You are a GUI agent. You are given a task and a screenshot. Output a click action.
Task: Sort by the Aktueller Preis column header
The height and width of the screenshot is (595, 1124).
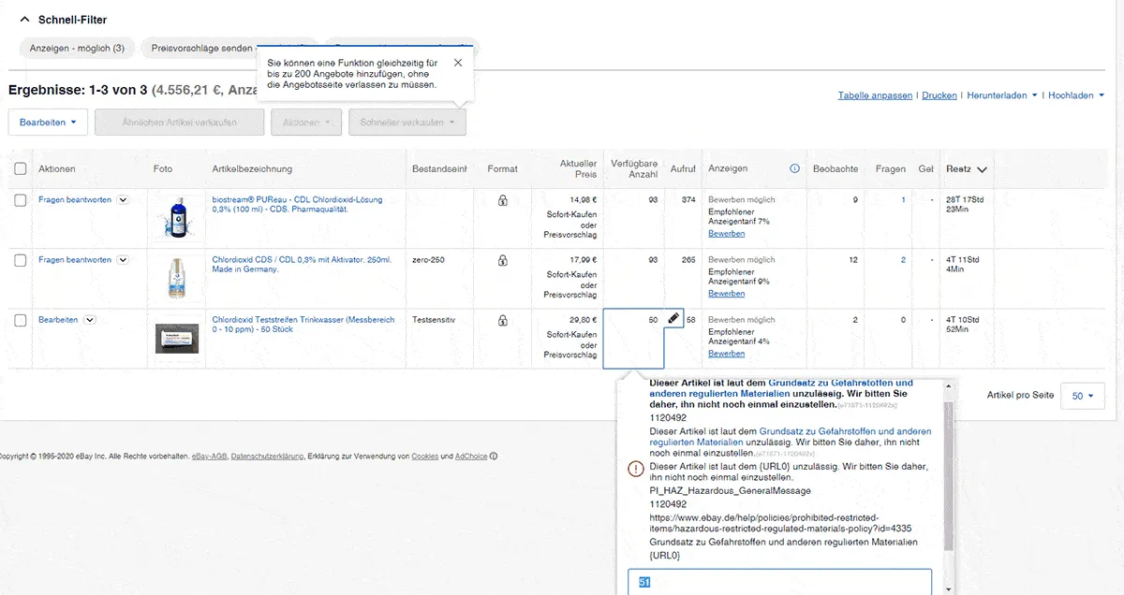(x=578, y=169)
